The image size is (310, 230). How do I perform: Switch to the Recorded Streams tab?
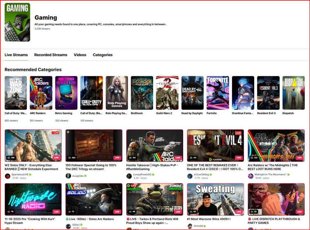coord(51,55)
